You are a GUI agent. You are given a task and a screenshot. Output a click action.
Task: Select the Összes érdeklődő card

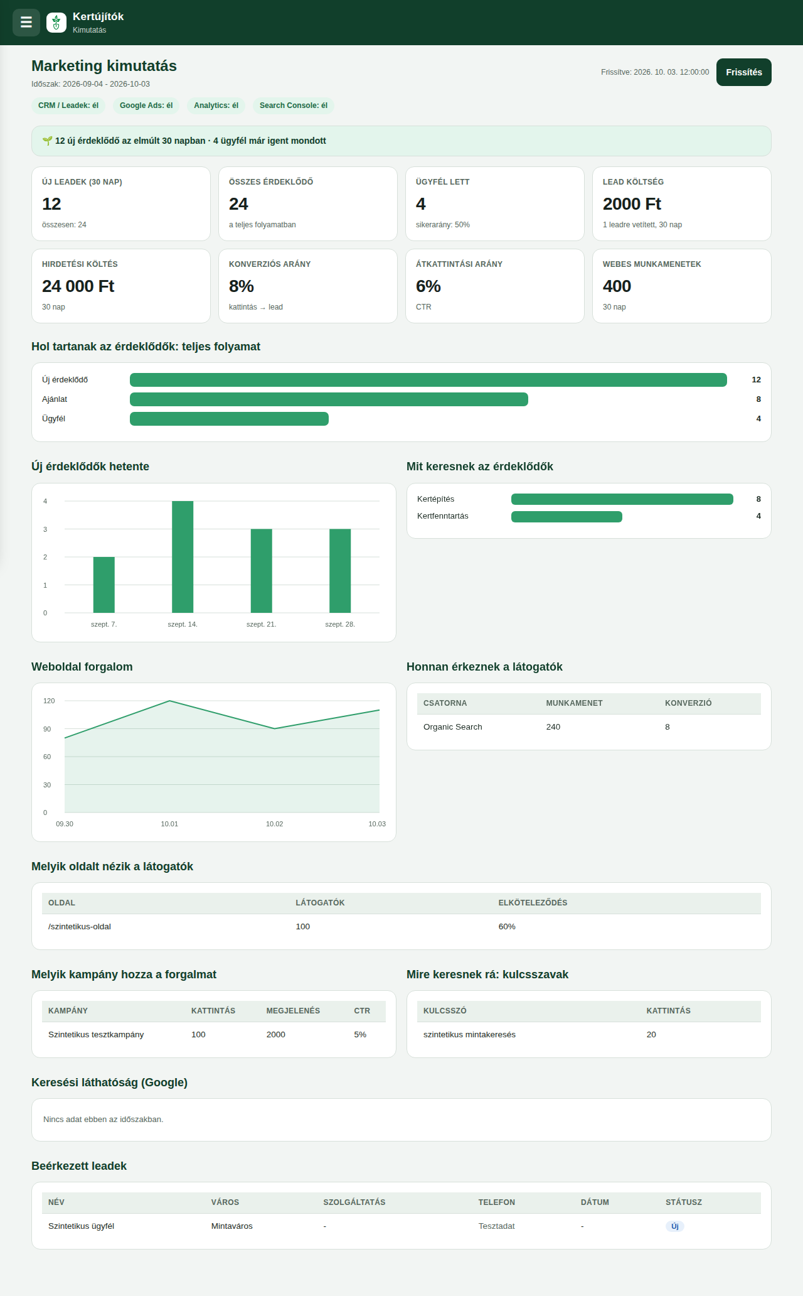308,203
